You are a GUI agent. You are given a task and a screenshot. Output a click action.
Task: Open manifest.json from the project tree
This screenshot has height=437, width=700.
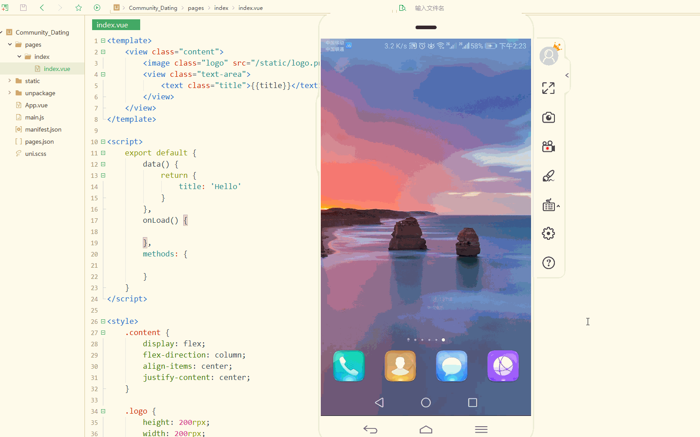(x=43, y=129)
